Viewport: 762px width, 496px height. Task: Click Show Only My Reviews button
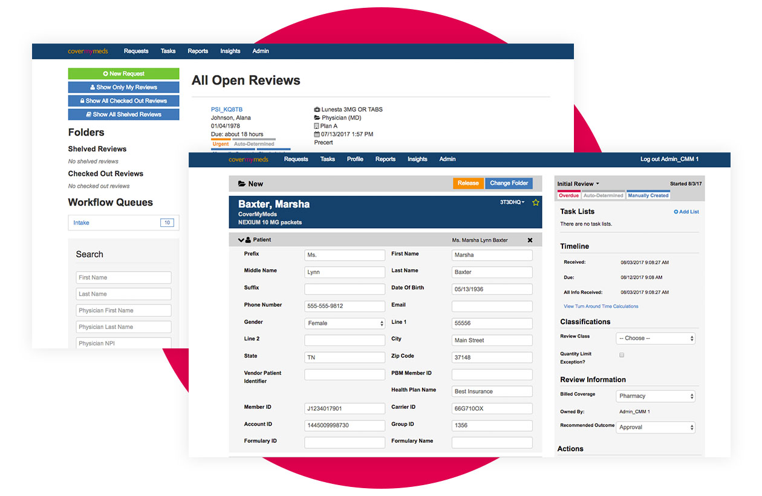[123, 87]
